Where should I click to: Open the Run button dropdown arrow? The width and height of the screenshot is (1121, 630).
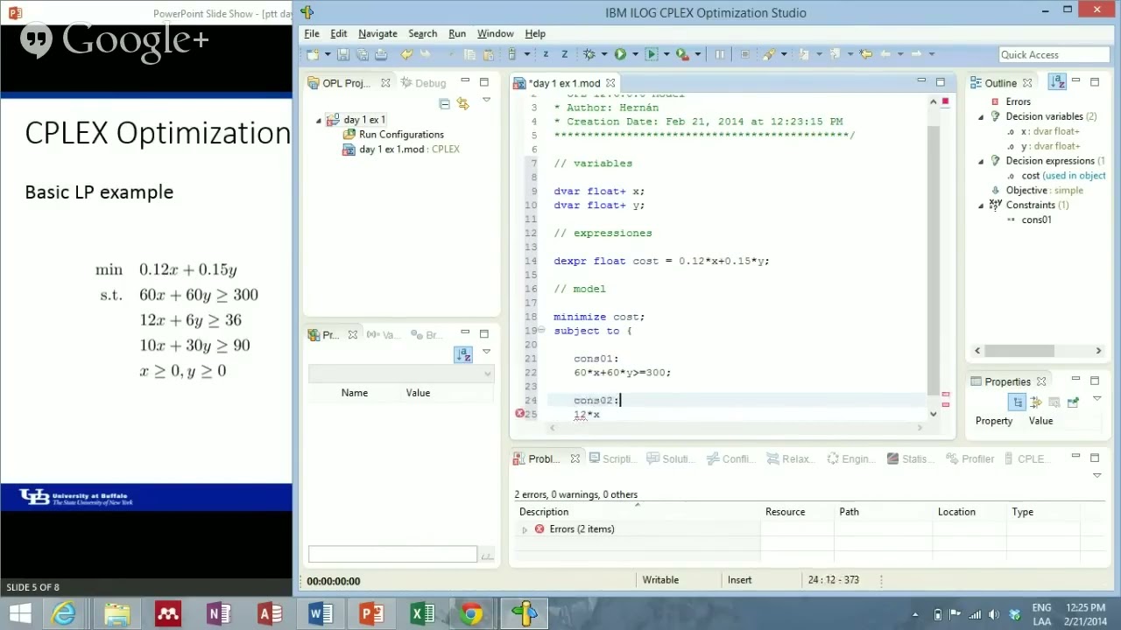[634, 54]
